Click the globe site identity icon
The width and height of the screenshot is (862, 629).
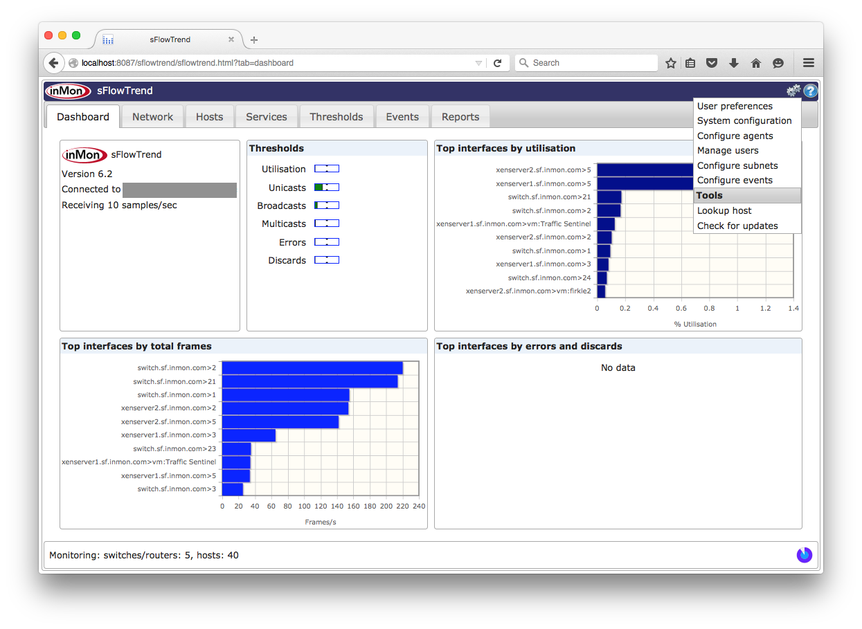point(73,63)
